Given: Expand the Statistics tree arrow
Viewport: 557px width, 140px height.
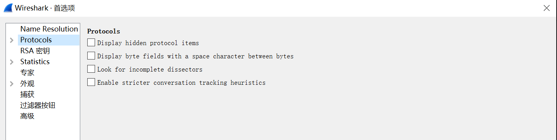Looking at the screenshot, I should pos(12,62).
